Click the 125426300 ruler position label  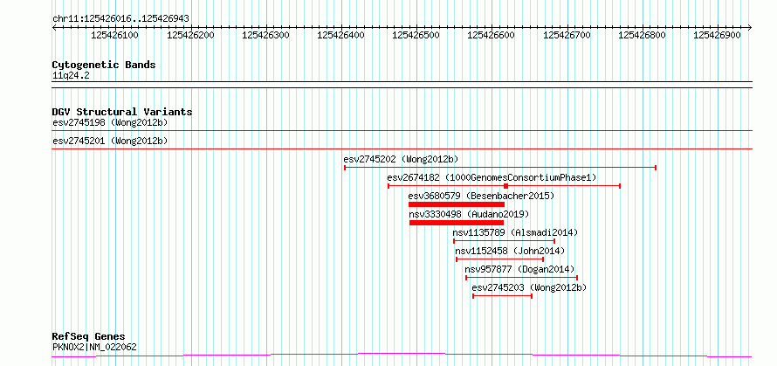click(x=265, y=35)
